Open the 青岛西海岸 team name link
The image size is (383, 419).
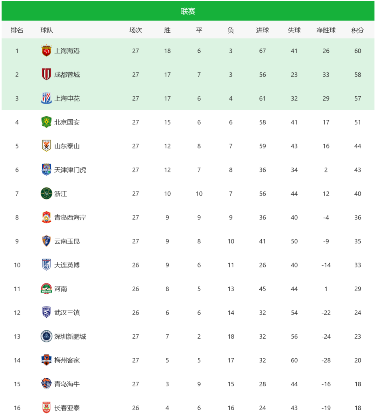pos(70,217)
